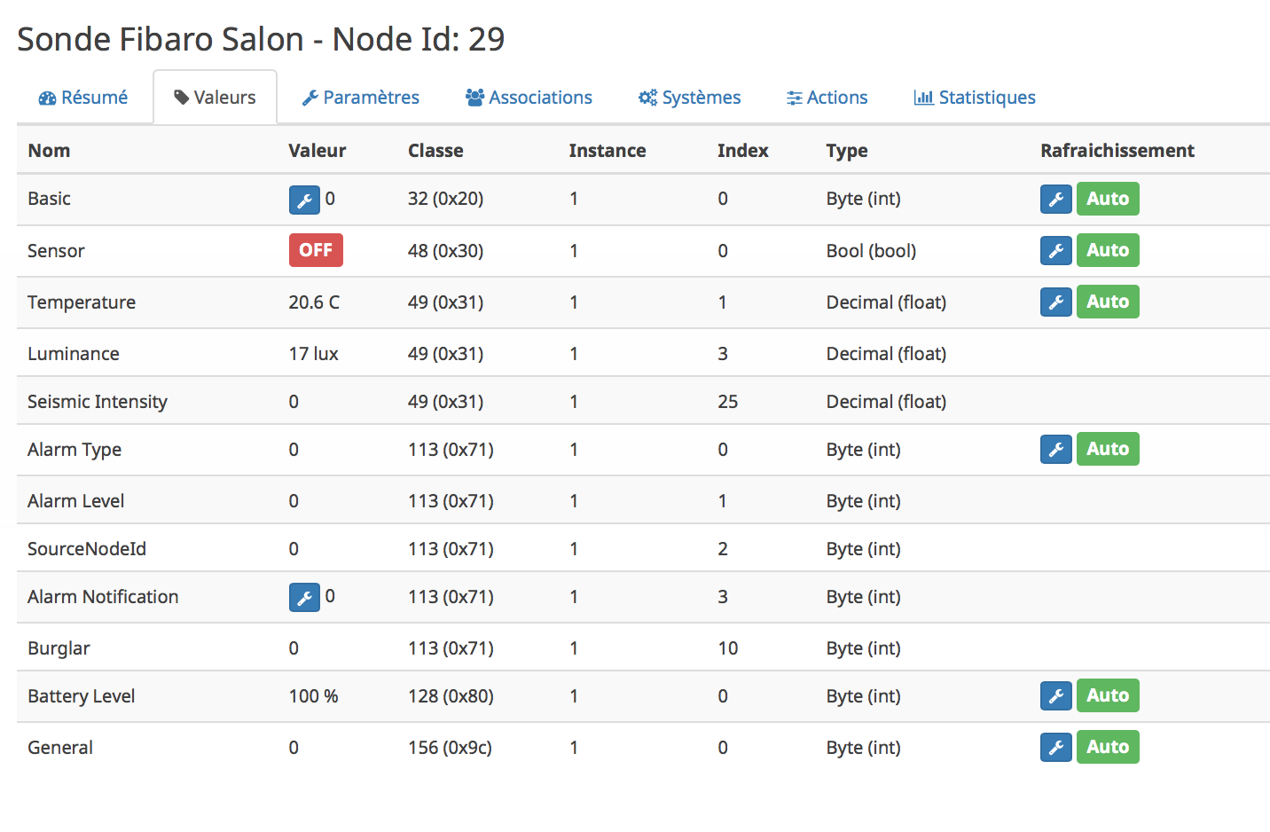
Task: Select the Luminance value 17 lux
Action: tap(313, 354)
